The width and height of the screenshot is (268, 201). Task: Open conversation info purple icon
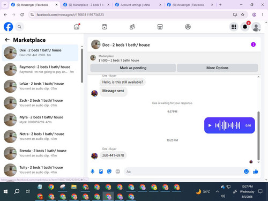253,44
